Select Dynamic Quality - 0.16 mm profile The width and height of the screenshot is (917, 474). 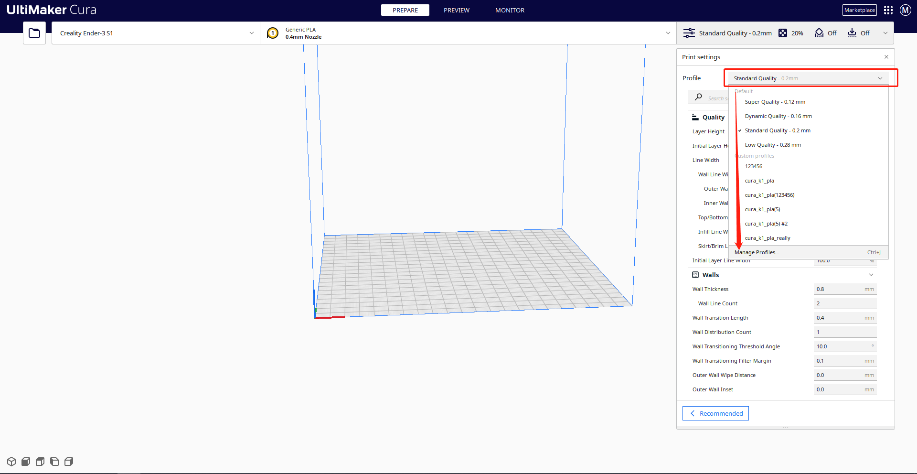(809, 116)
